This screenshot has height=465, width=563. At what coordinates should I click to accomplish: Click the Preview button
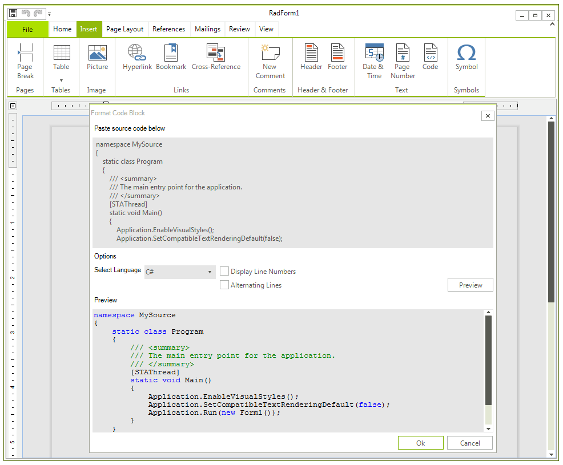coord(470,284)
